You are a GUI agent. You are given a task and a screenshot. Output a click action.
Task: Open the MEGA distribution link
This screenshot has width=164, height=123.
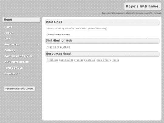(50, 47)
